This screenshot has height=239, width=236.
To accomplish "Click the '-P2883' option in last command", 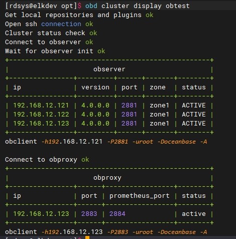I will pyautogui.click(x=117, y=232).
